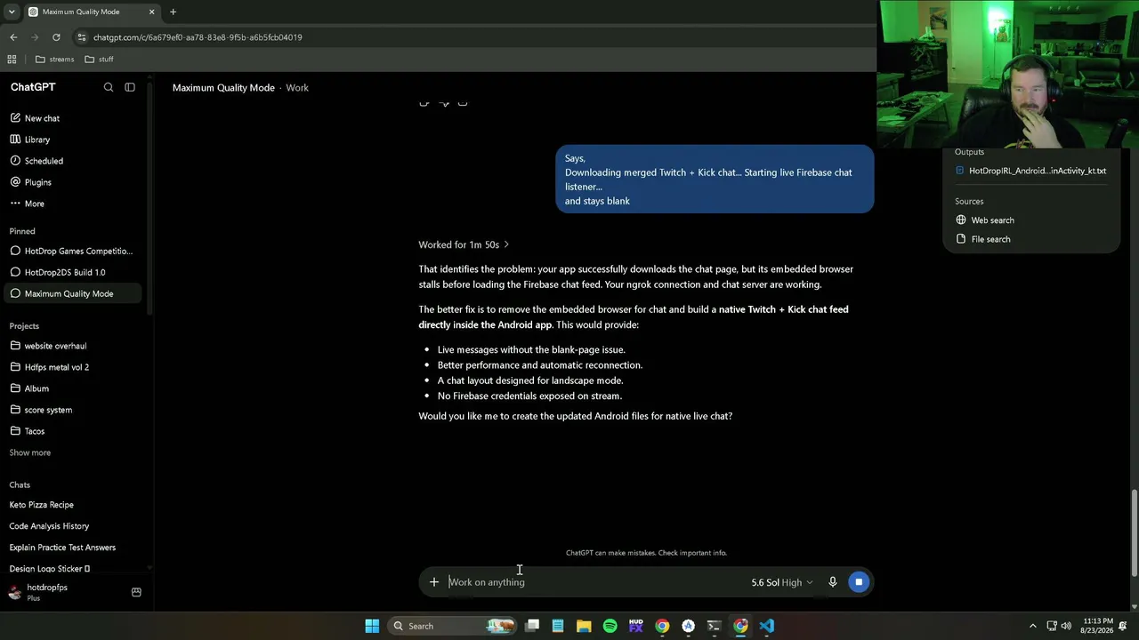Click the chatgpt.com address bar URL

coord(198,37)
